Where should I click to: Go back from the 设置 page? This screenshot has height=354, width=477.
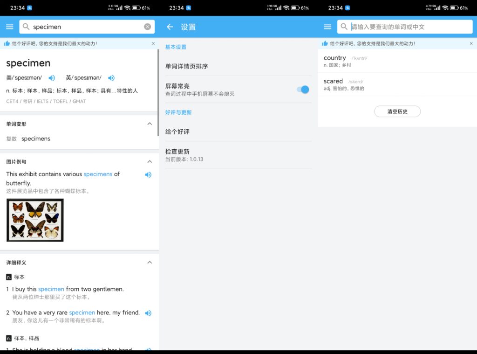(170, 27)
